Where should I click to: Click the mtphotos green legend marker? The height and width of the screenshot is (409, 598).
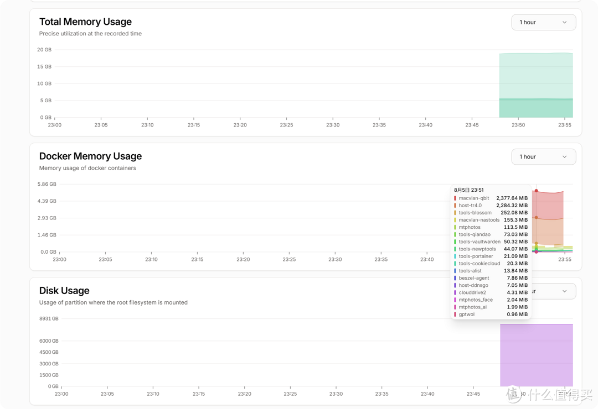(455, 227)
